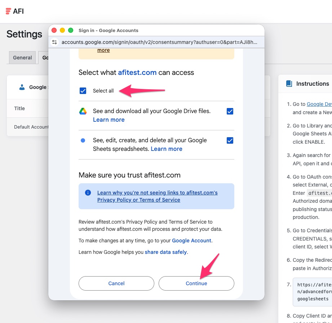
Task: Click the yellow minimize window button
Action: tap(62, 31)
